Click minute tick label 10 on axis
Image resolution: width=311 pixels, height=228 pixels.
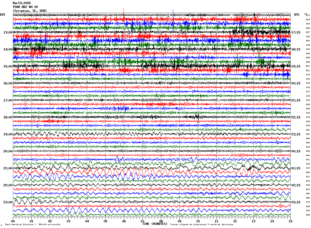[x=198, y=221]
